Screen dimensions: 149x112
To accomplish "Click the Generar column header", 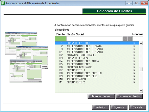I will 138,34.
